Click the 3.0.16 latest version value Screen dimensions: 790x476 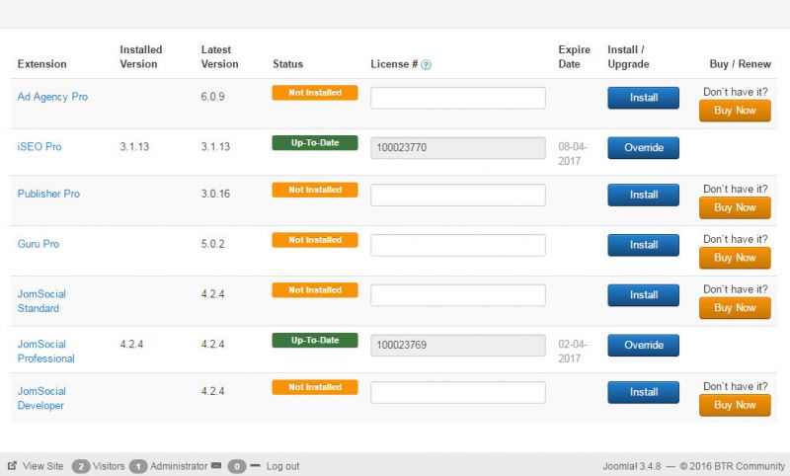[215, 194]
